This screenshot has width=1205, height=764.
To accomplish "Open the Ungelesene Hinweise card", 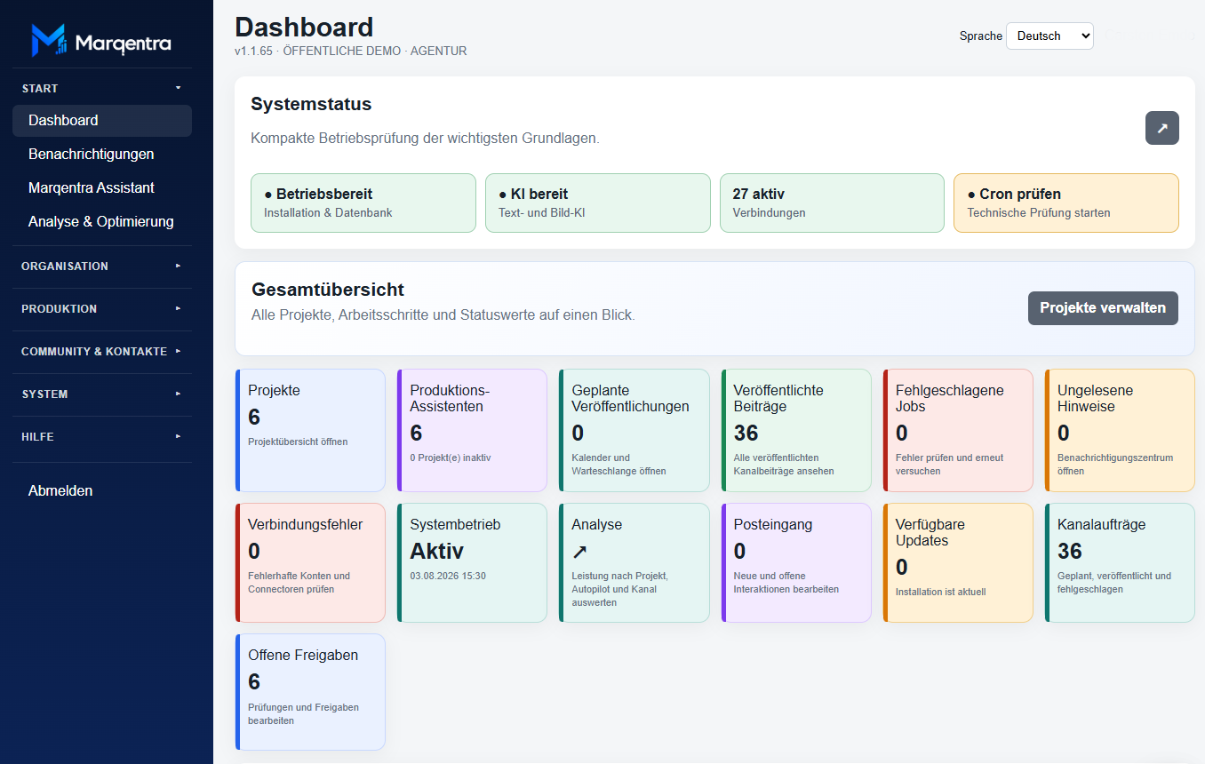I will 1120,430.
